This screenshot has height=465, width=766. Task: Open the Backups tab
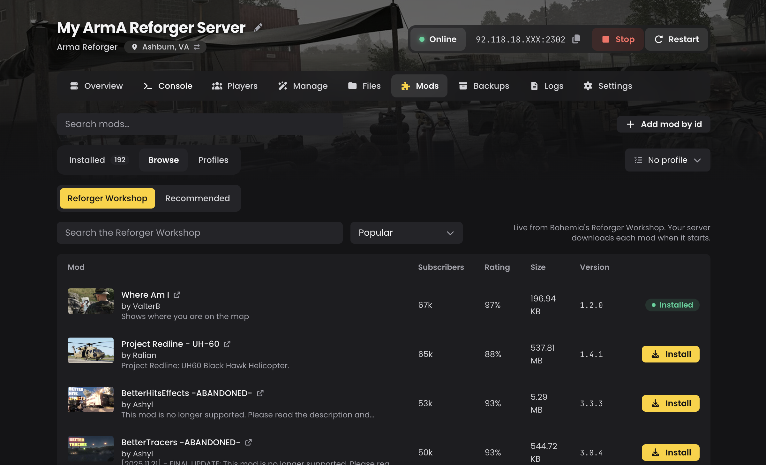pos(484,86)
